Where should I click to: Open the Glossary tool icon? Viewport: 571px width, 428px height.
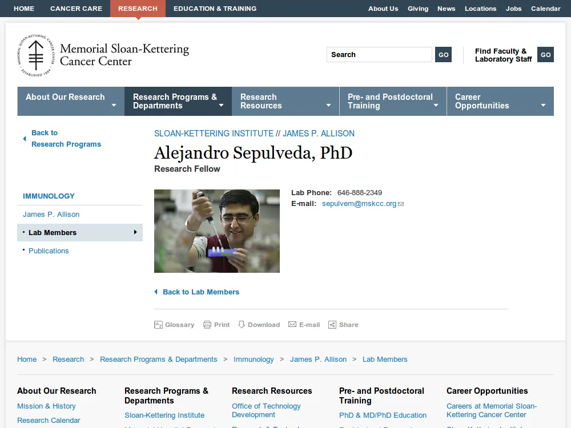point(158,325)
